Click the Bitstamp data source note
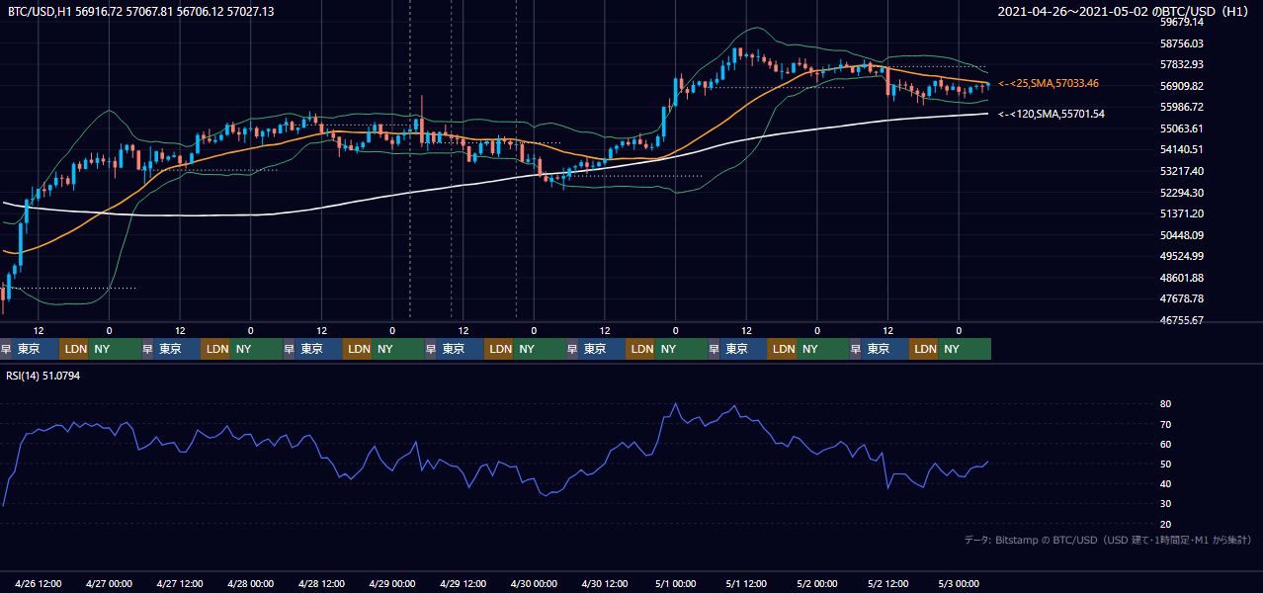This screenshot has width=1263, height=593. pyautogui.click(x=1108, y=540)
